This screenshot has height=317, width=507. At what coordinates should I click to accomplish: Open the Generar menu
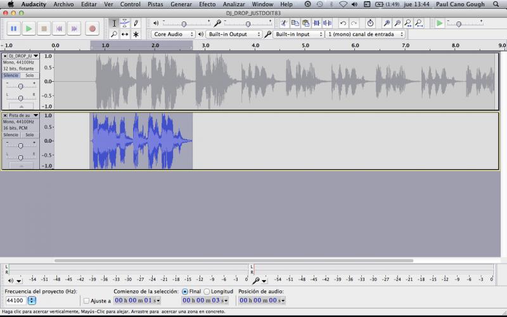pyautogui.click(x=181, y=4)
